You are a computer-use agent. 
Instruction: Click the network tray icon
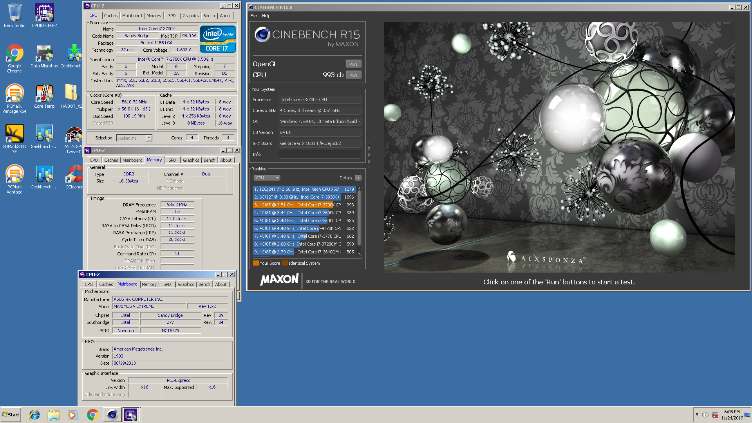(x=715, y=415)
